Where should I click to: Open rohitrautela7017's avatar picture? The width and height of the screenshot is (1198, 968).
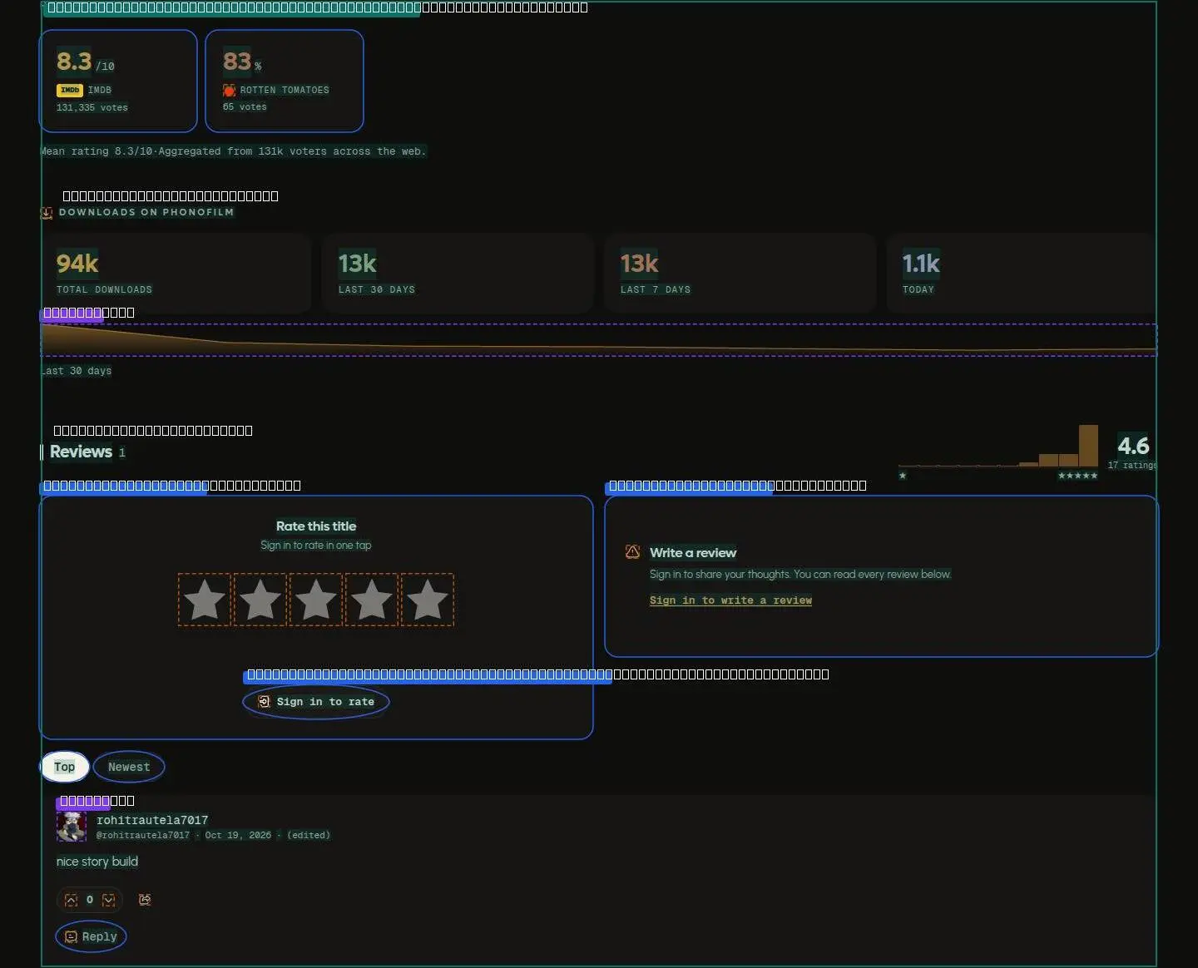pos(72,827)
